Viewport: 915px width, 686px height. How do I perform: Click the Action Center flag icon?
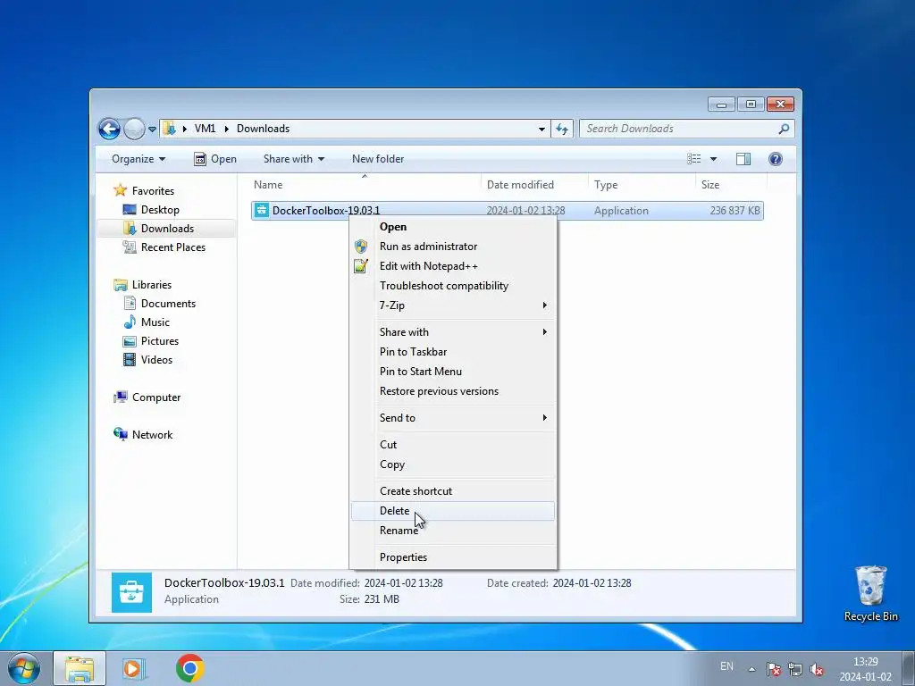tap(774, 670)
